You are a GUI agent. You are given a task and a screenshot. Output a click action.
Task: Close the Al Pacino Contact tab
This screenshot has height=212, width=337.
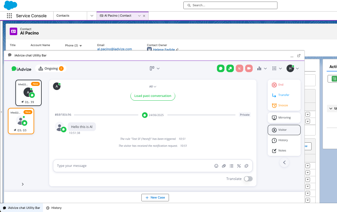[144, 16]
